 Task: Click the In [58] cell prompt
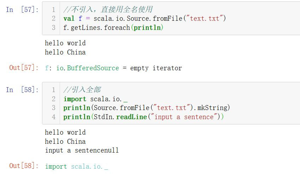coord(23,90)
